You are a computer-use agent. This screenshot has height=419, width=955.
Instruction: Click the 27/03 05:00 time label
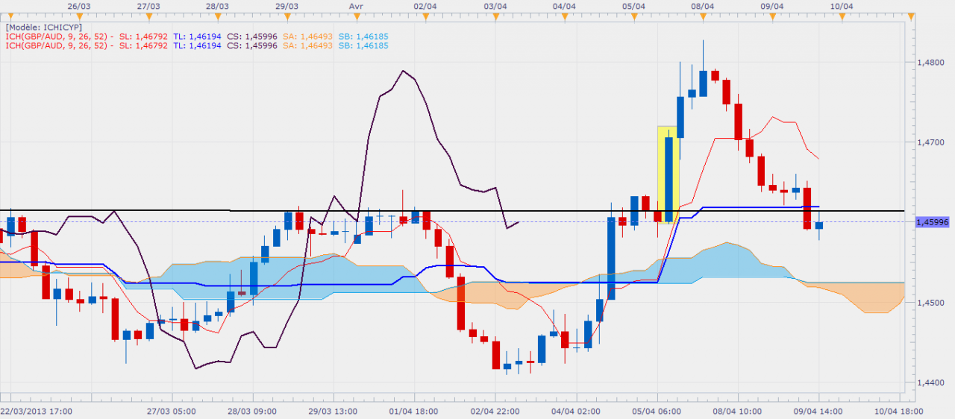pyautogui.click(x=171, y=411)
